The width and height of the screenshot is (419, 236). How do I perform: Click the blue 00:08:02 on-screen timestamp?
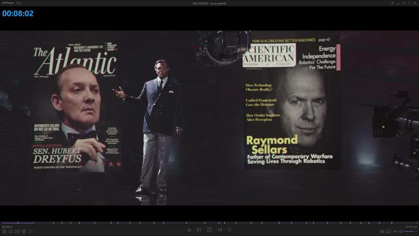pos(18,13)
